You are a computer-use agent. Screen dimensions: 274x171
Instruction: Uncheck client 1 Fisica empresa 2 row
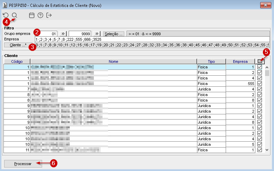(x=260, y=73)
